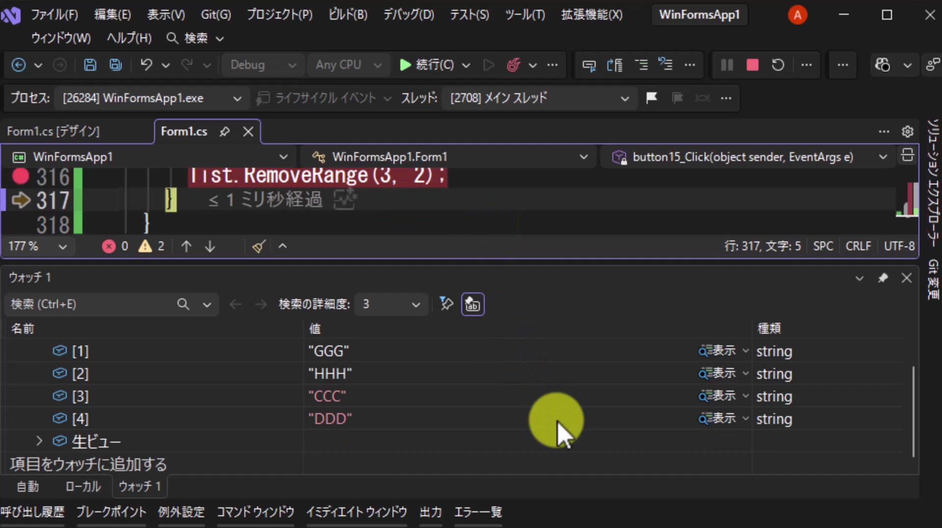Viewport: 942px width, 528px height.
Task: Toggle the pin on the Form1.cs tab
Action: pos(225,132)
